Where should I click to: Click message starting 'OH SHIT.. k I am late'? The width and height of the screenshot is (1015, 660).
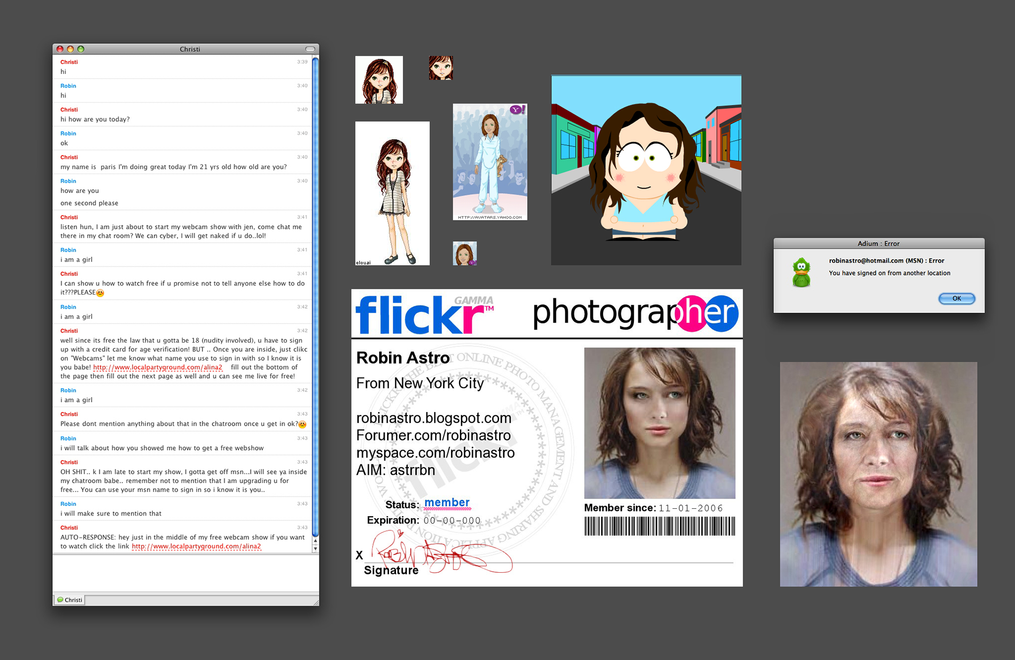183,481
